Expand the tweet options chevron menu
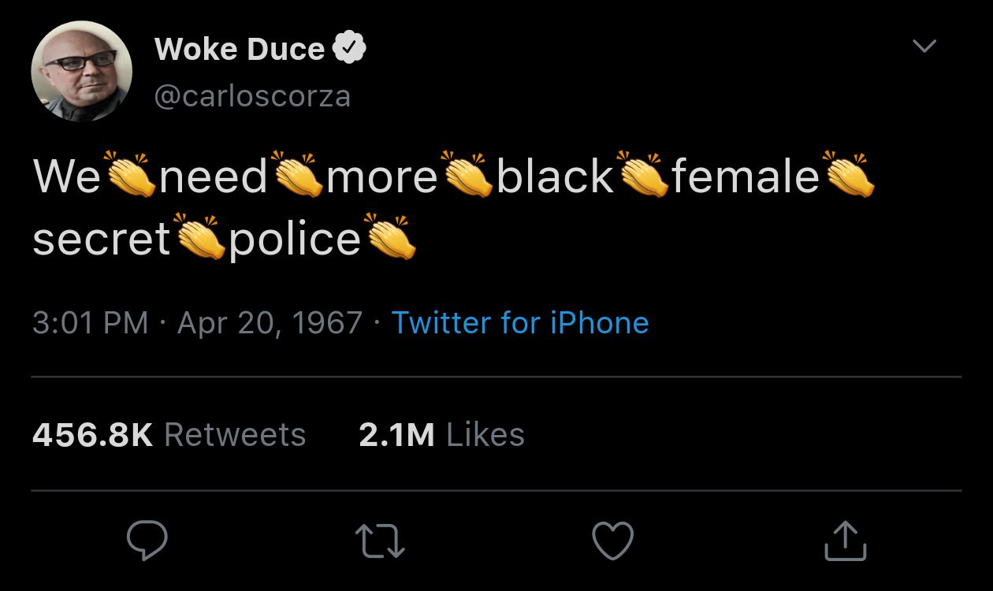The height and width of the screenshot is (591, 993). click(924, 46)
